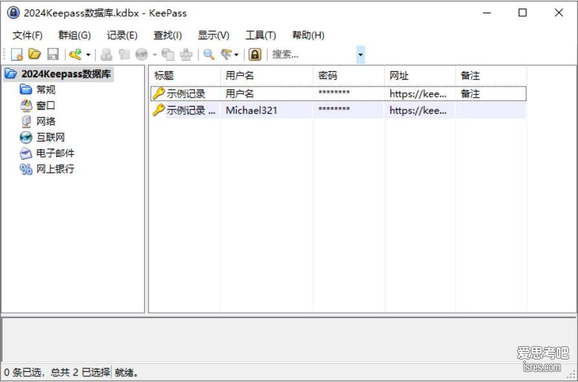Select the first 示例记录 entry
Image resolution: width=578 pixels, height=382 pixels.
[x=338, y=94]
